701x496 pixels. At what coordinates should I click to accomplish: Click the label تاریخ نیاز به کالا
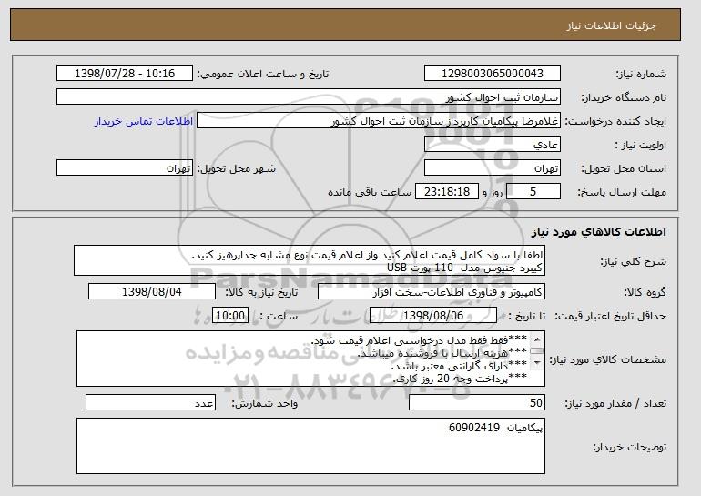point(261,292)
